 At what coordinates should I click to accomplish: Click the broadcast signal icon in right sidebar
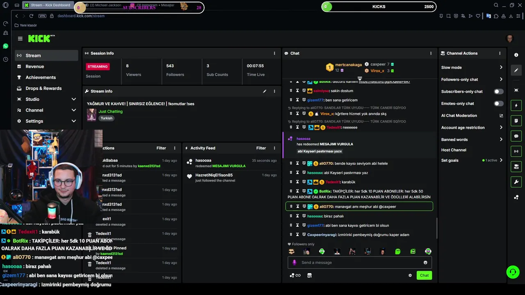click(x=516, y=151)
